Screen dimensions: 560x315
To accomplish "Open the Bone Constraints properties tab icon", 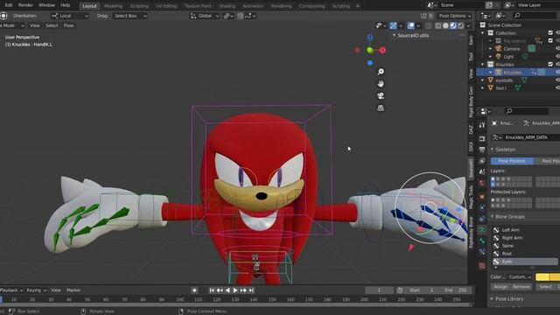I will [x=482, y=253].
